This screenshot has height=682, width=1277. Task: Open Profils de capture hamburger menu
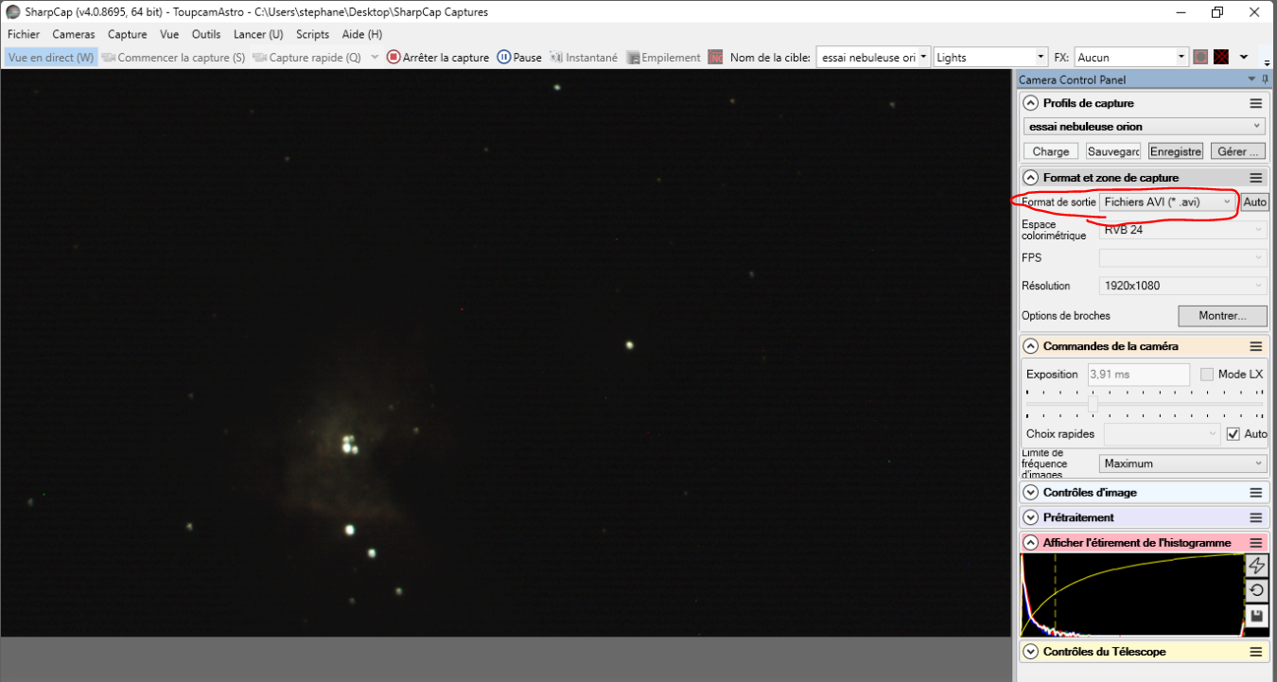click(1256, 103)
